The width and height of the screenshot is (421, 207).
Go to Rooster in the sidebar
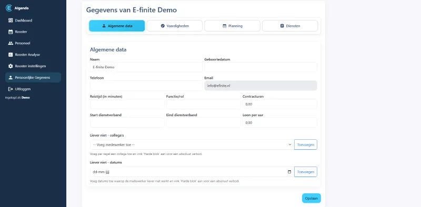[33, 32]
